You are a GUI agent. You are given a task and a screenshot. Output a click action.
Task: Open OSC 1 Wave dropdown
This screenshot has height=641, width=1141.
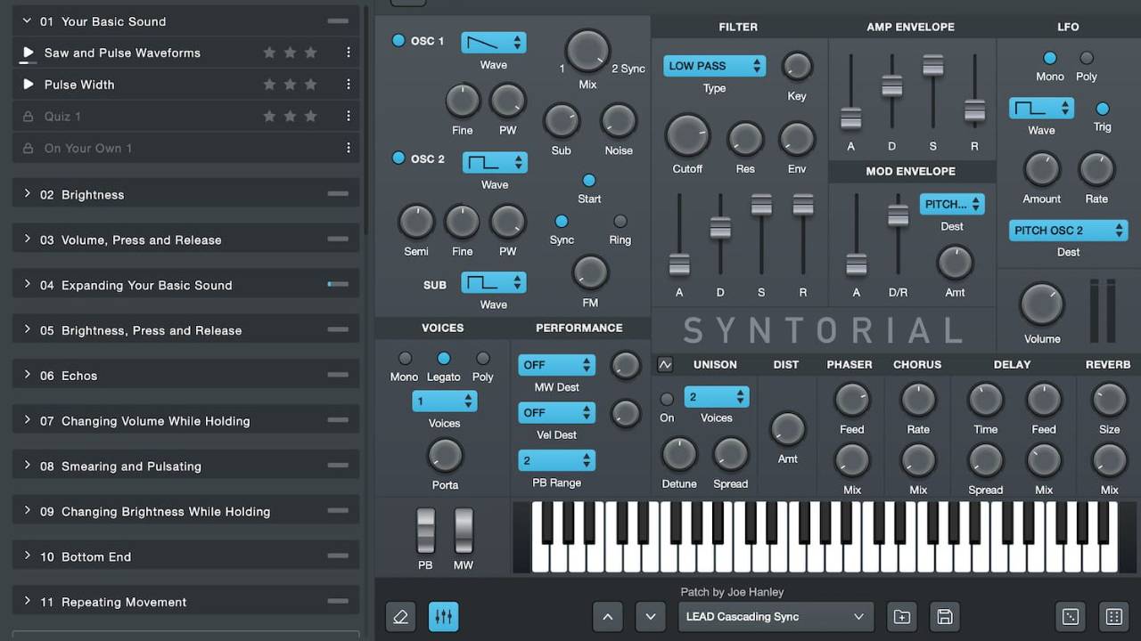pyautogui.click(x=494, y=43)
